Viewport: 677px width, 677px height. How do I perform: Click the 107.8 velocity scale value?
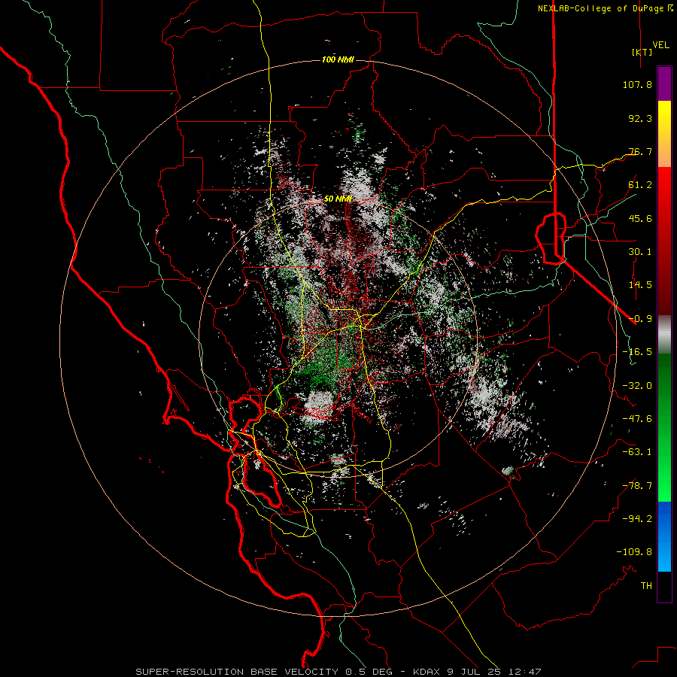click(637, 84)
